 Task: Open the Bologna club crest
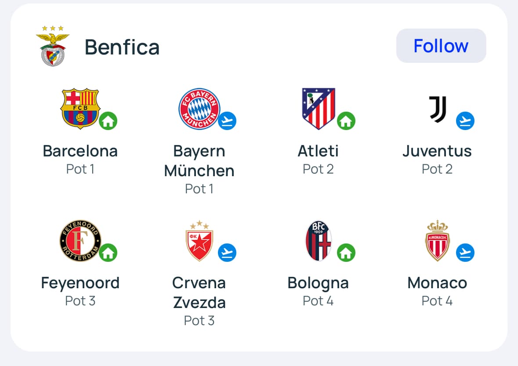(319, 241)
